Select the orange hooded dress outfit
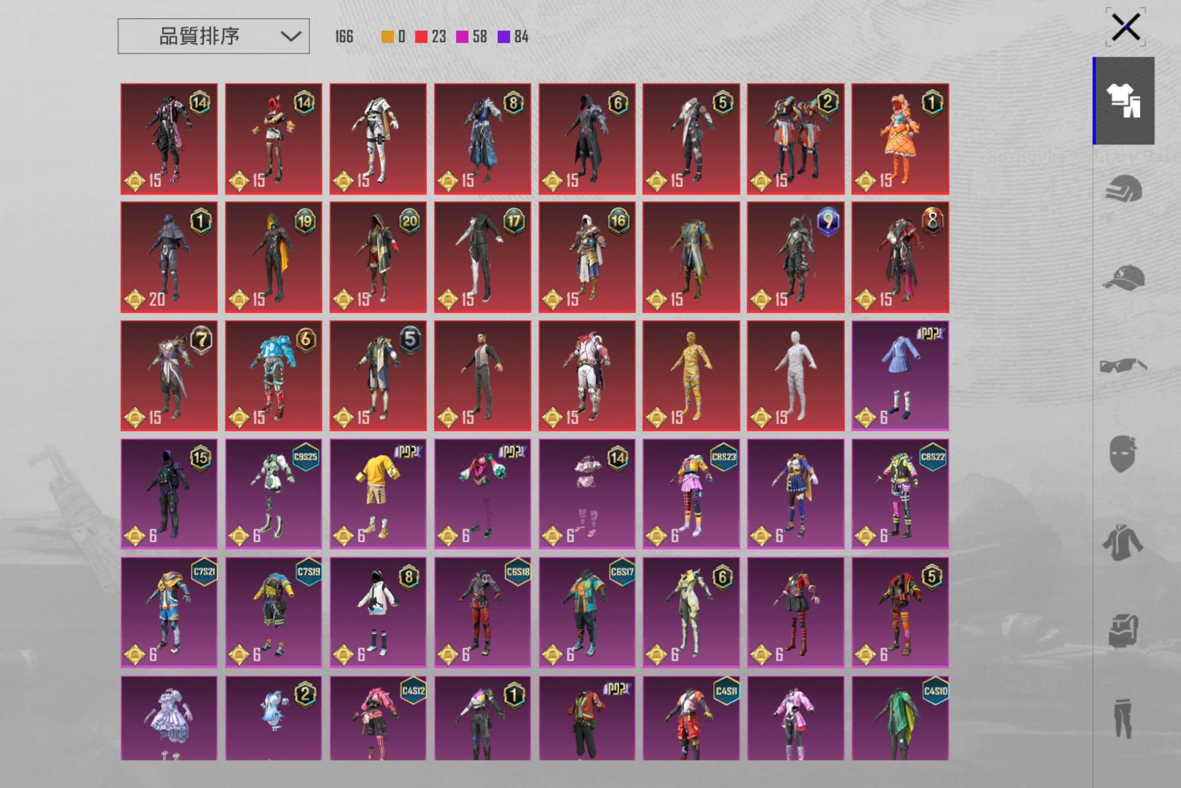1181x788 pixels. click(900, 139)
